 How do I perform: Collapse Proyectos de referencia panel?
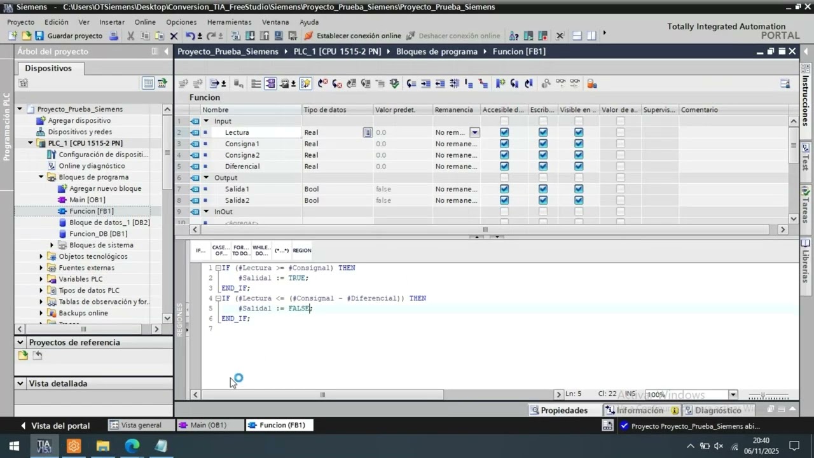[20, 342]
